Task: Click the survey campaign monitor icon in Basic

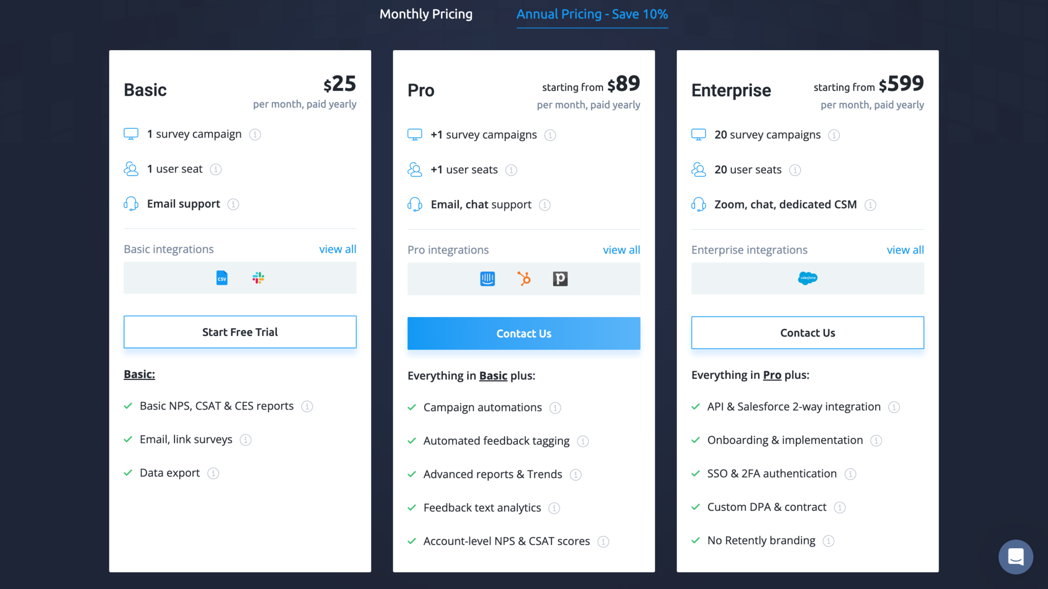Action: (x=131, y=133)
